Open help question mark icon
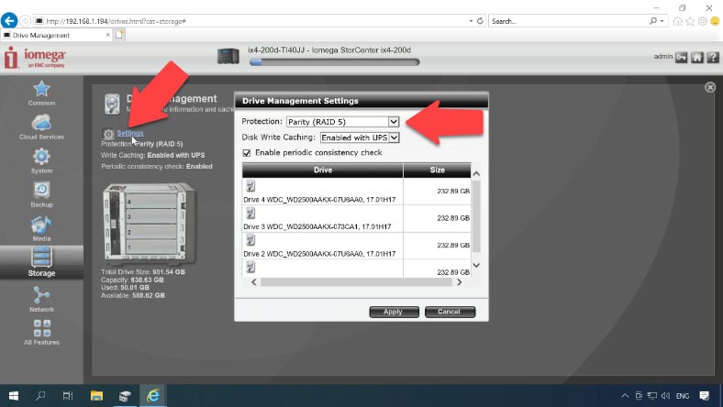Image resolution: width=723 pixels, height=407 pixels. click(712, 57)
